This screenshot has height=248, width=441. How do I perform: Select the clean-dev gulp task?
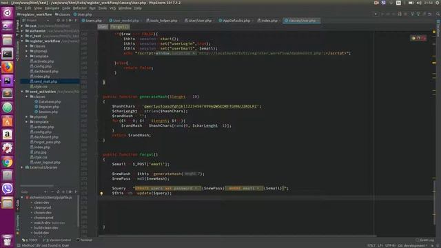[41, 203]
